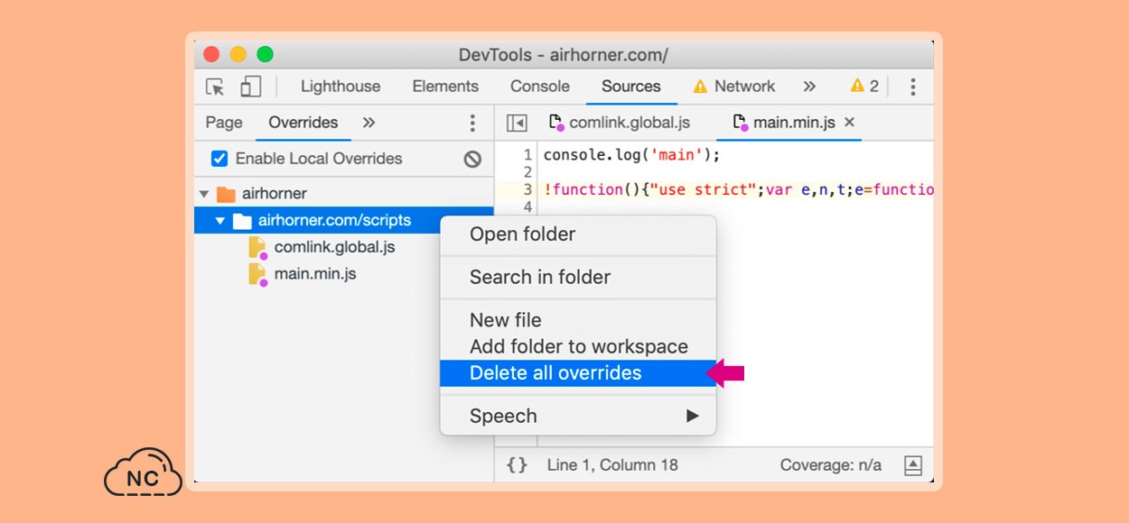The width and height of the screenshot is (1129, 523).
Task: Select New file in context menu
Action: [578, 320]
